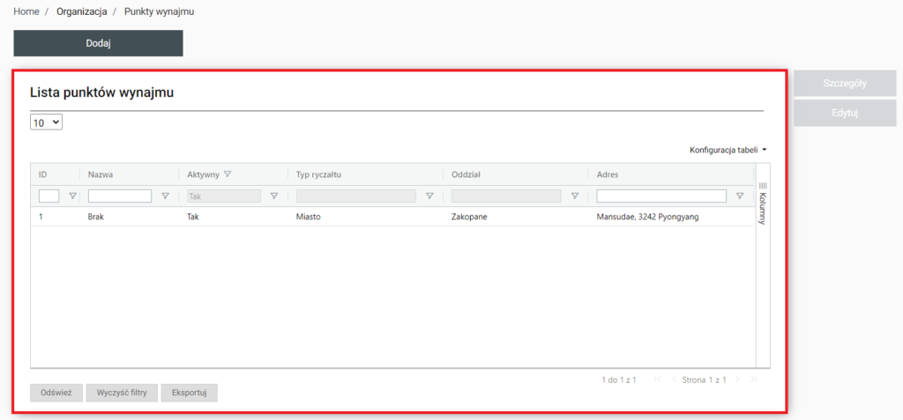Go to the next page arrow
Viewport: 903px width, 420px height.
[x=737, y=379]
